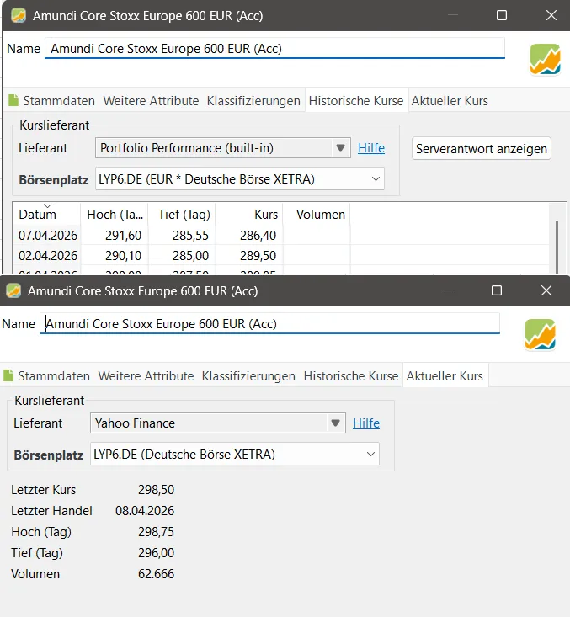Image resolution: width=570 pixels, height=617 pixels.
Task: Select the 07.04.2026 price row
Action: tap(168, 236)
